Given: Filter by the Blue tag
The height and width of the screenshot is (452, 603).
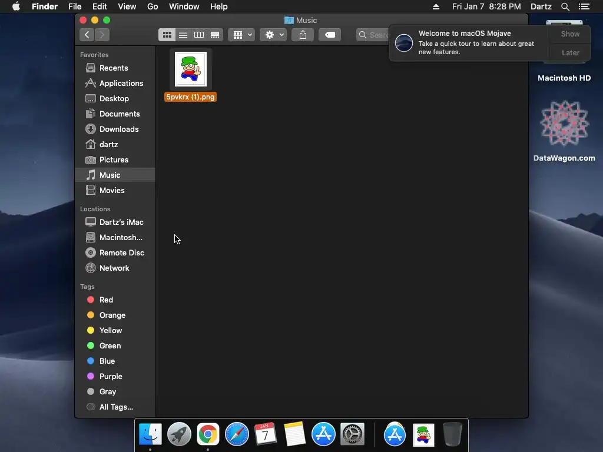Looking at the screenshot, I should (115, 361).
